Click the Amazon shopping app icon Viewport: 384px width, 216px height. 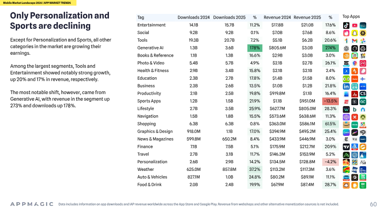(x=346, y=124)
